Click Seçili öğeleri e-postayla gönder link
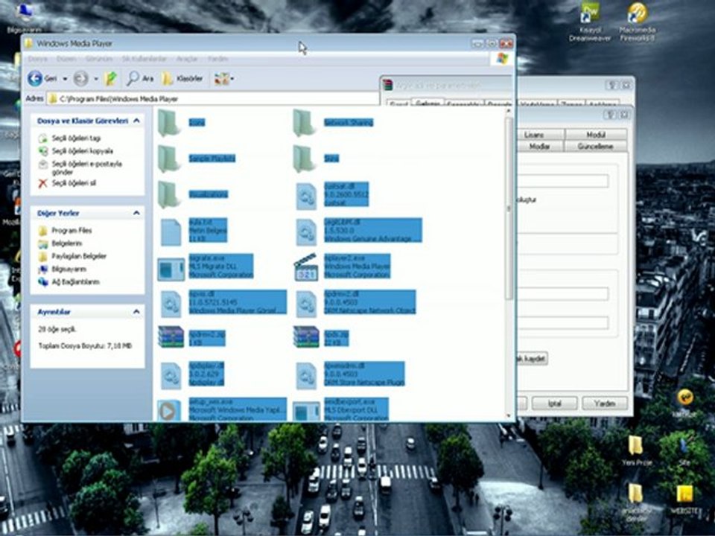Screen dimensions: 715x536 pyautogui.click(x=86, y=167)
